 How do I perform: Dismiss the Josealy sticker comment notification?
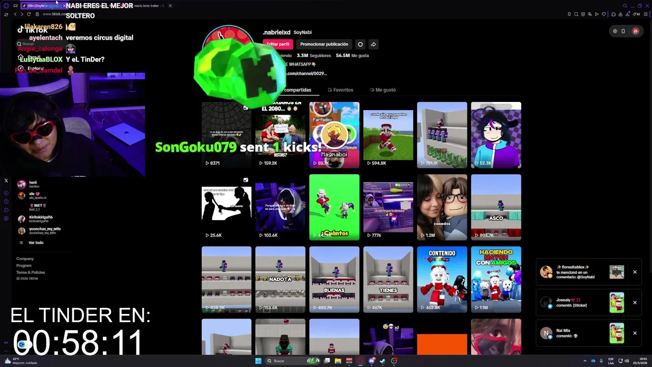coord(635,303)
